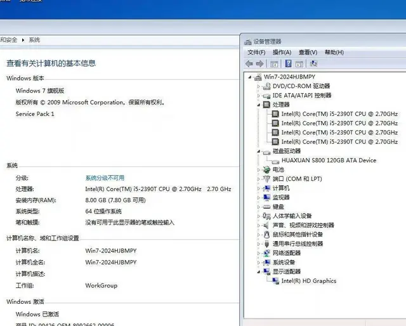Select the 网络适配器 label in tree
The image size is (406, 326).
coord(287,253)
